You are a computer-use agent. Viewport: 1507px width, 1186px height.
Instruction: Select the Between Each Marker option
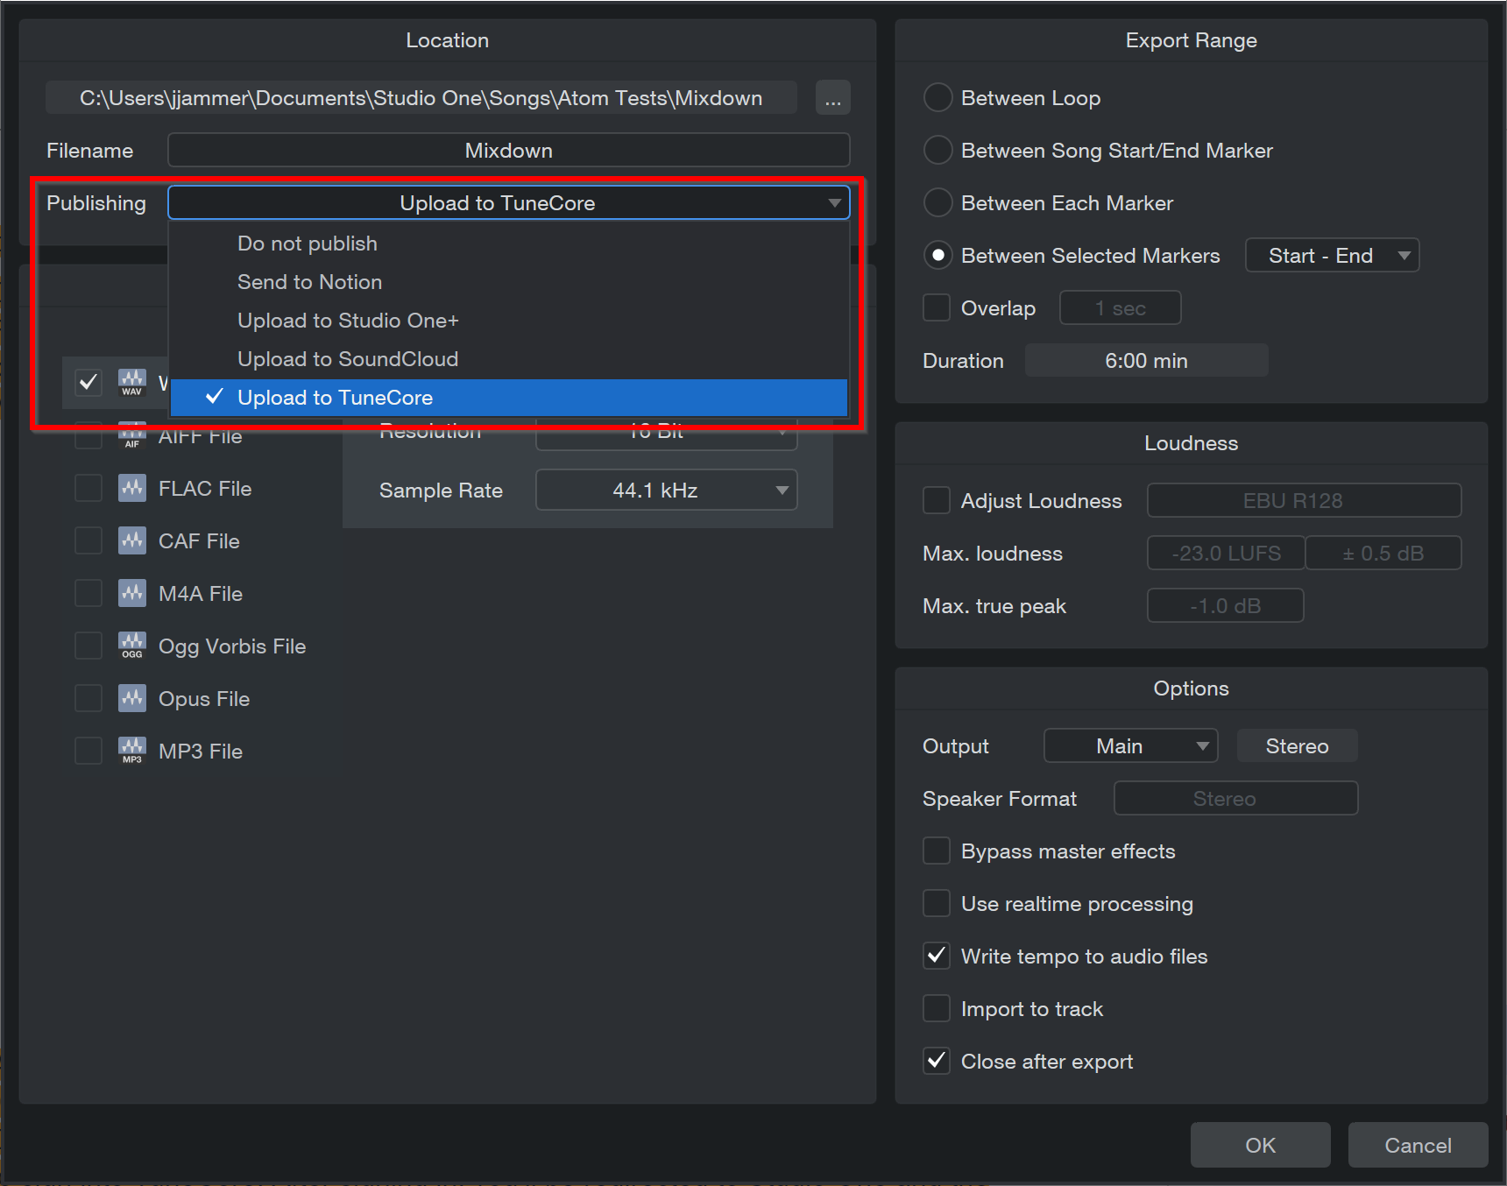pyautogui.click(x=938, y=202)
